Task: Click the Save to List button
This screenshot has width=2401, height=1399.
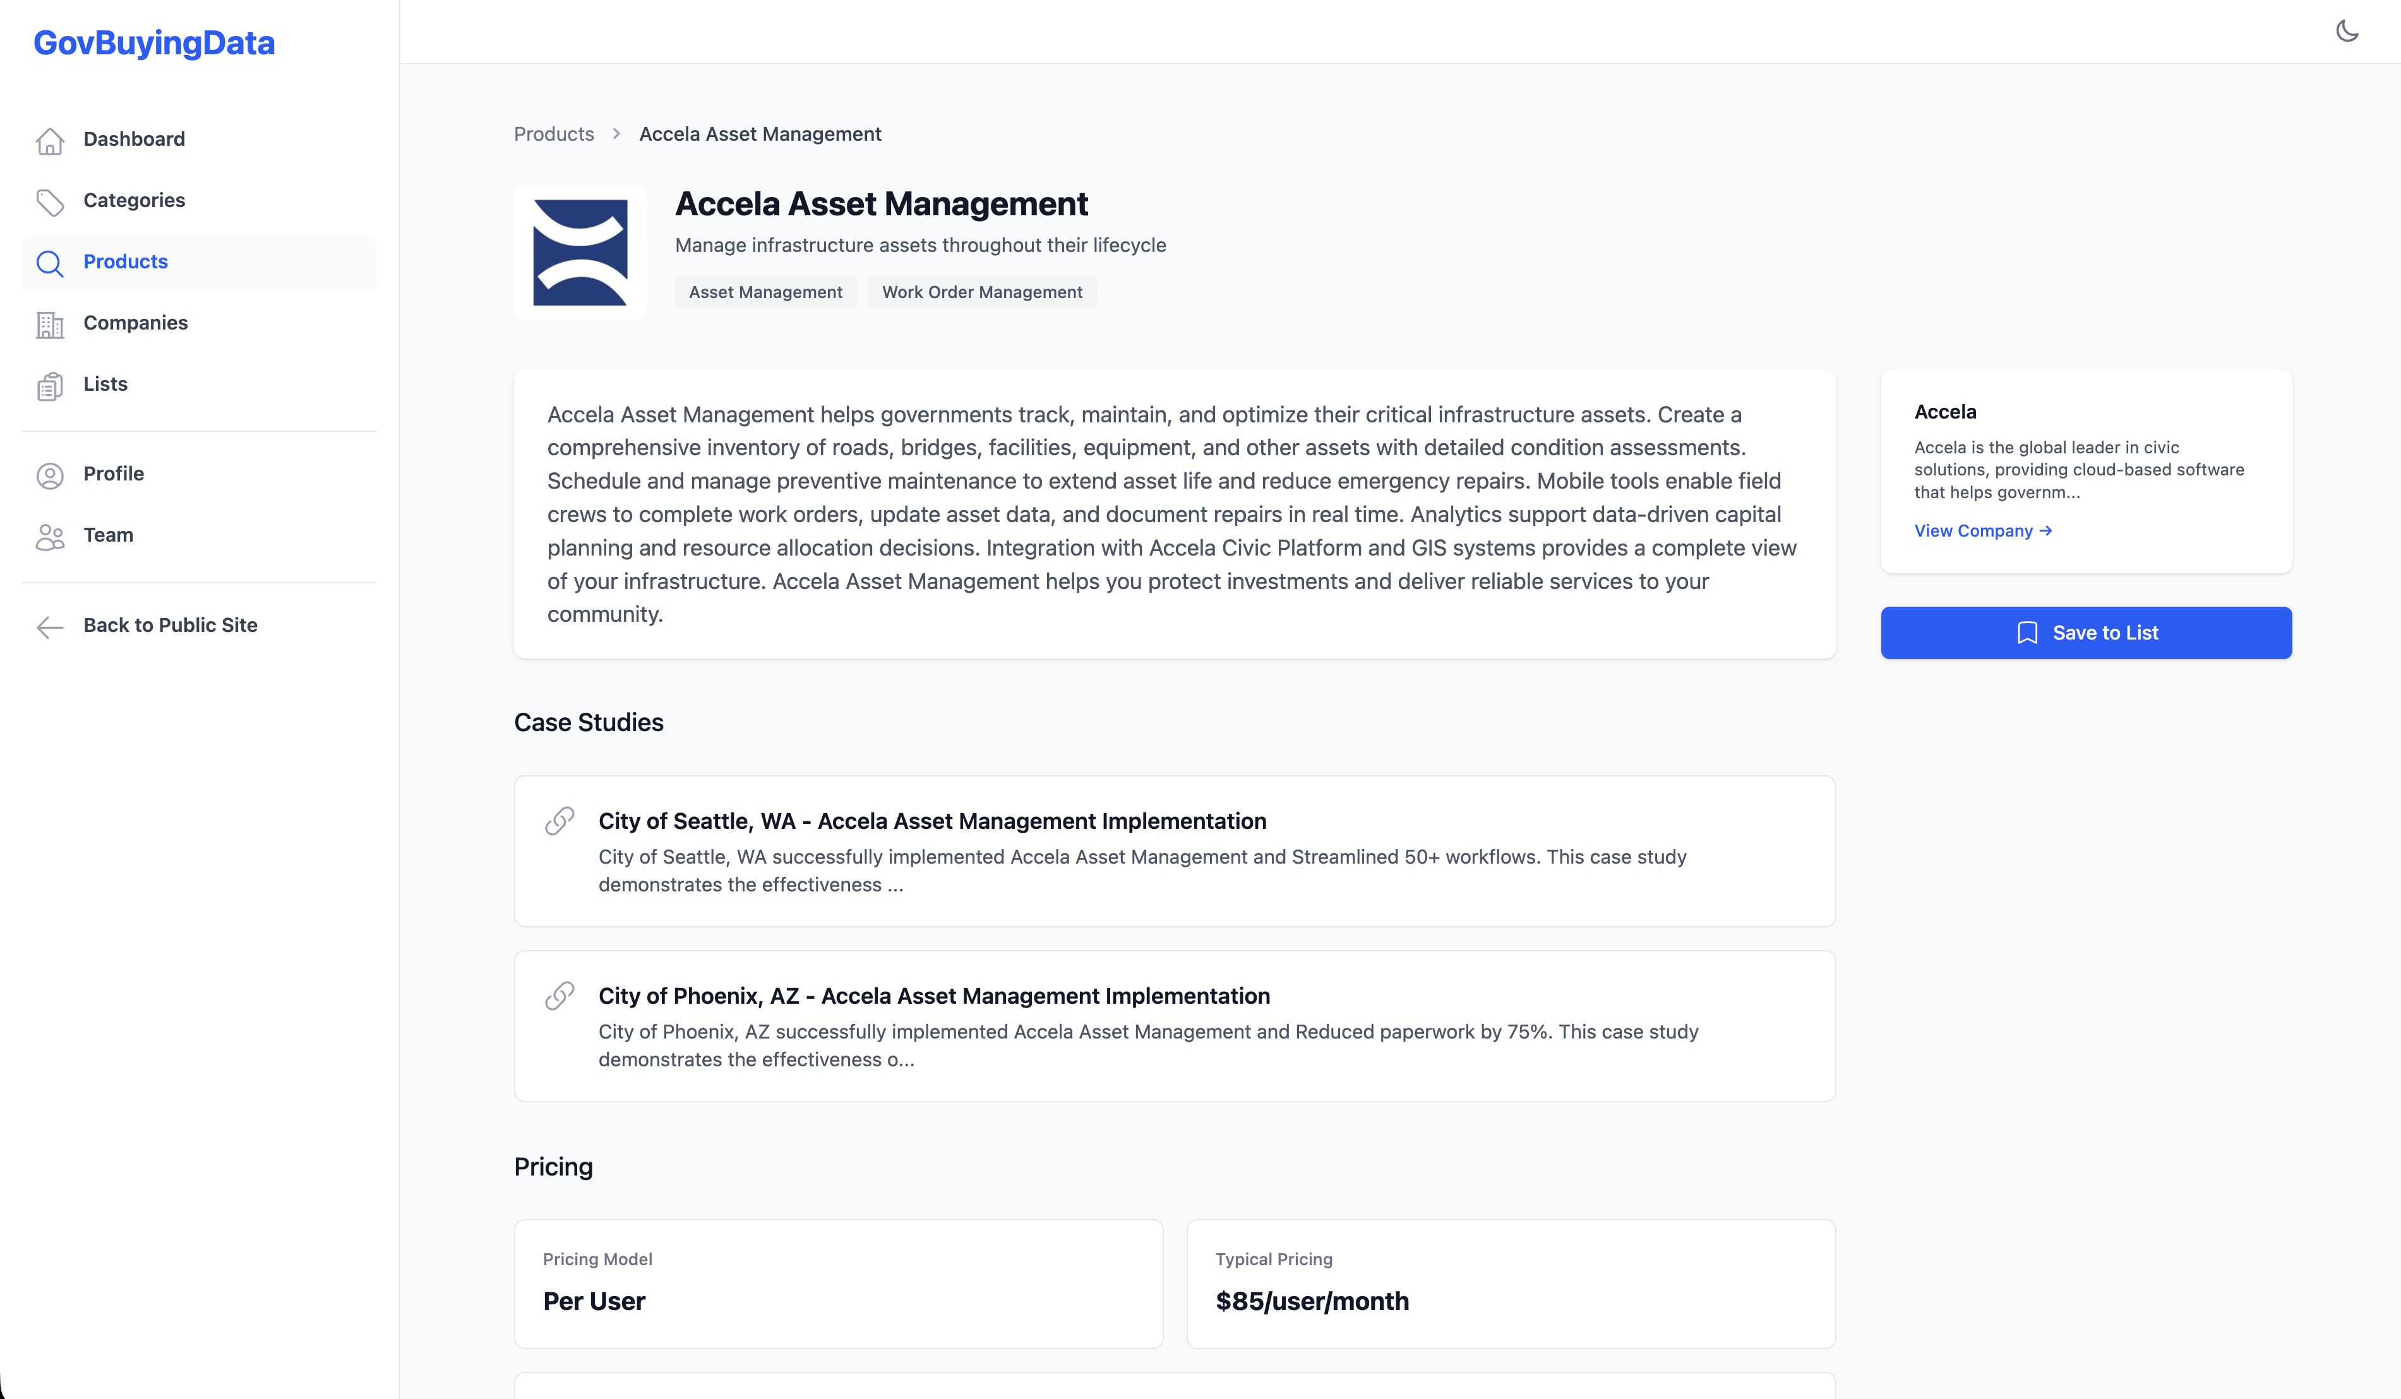Action: (2086, 633)
